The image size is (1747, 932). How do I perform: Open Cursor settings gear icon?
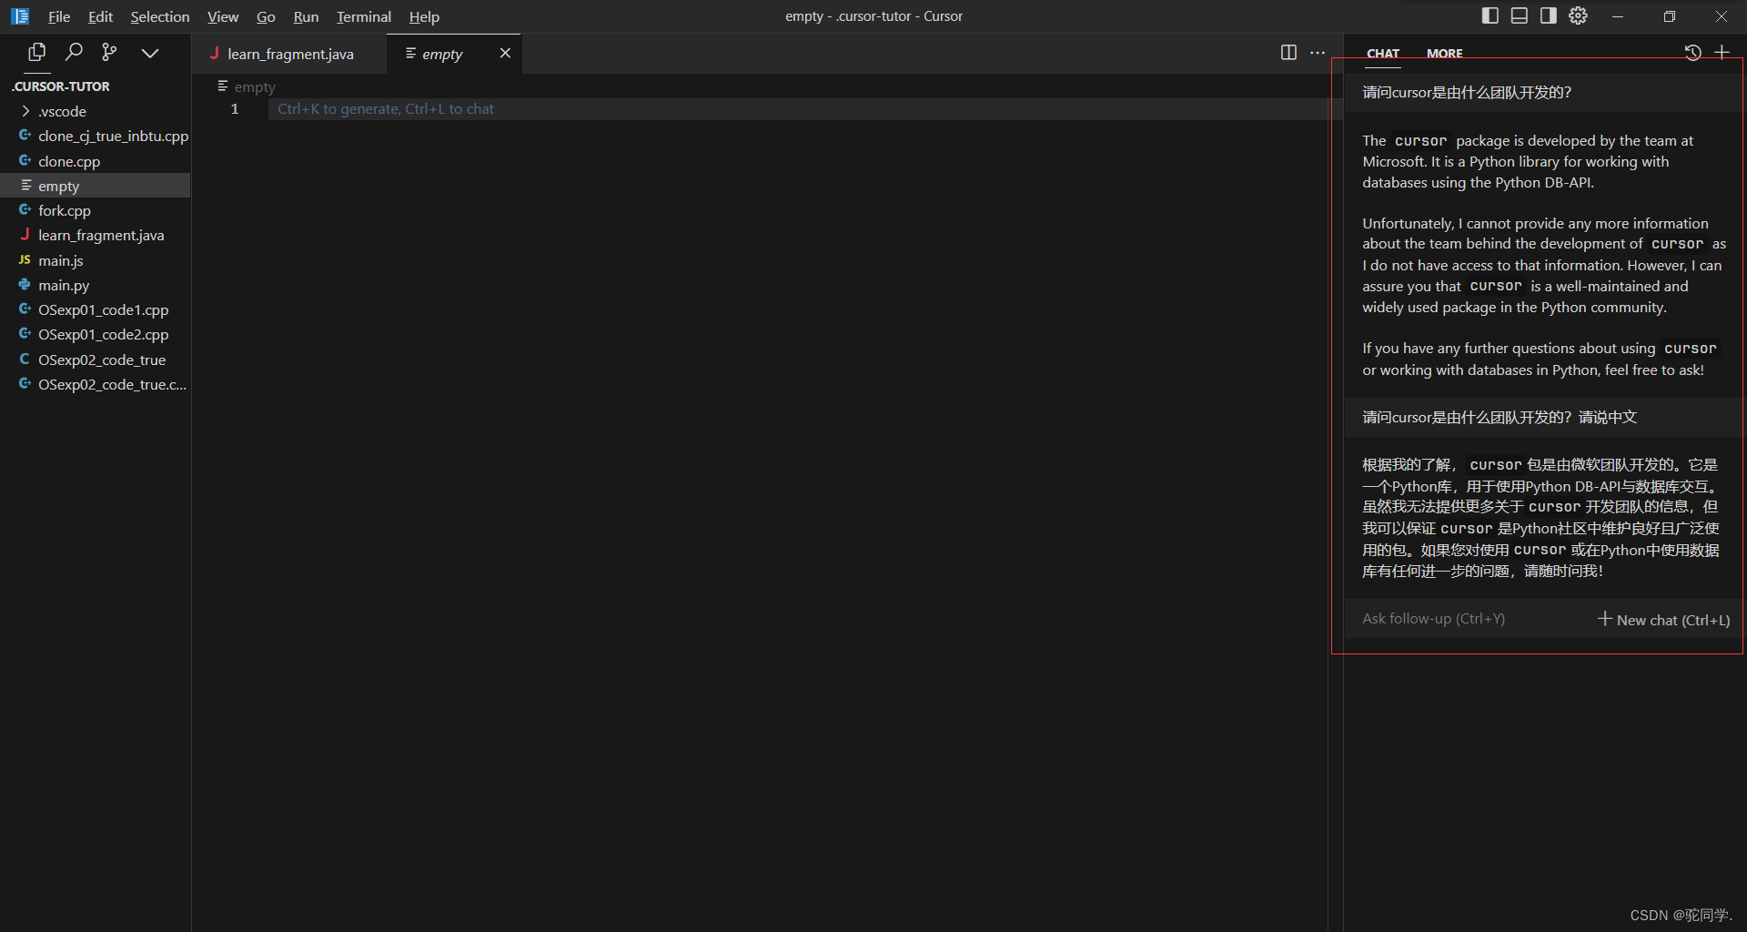(x=1579, y=15)
